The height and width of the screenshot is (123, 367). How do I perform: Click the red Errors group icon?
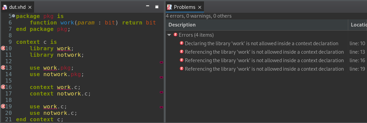coord(175,35)
